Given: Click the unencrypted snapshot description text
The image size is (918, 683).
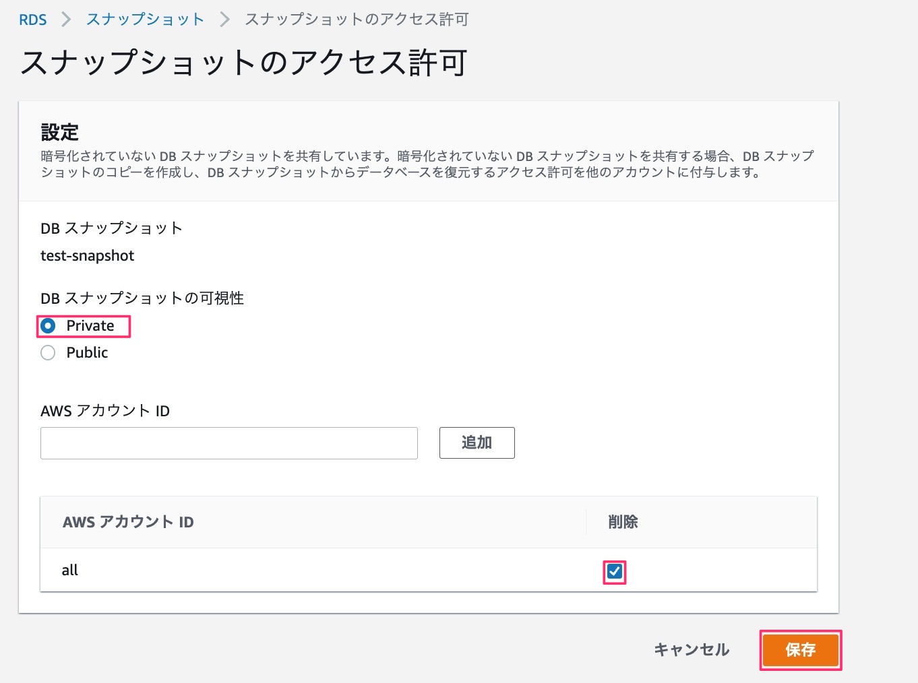Looking at the screenshot, I should click(x=427, y=164).
